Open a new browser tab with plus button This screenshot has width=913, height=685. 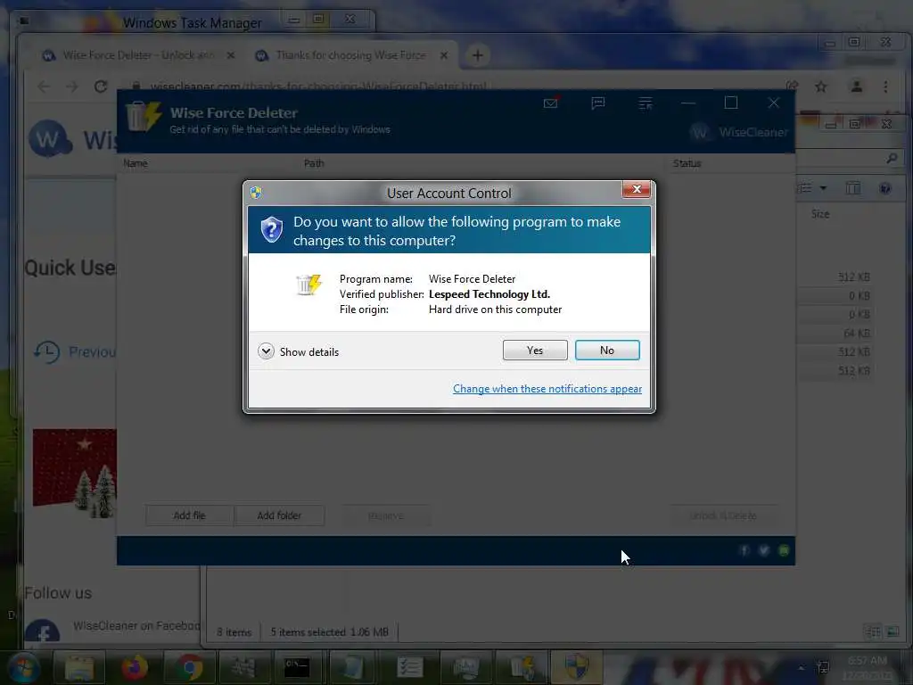[478, 55]
